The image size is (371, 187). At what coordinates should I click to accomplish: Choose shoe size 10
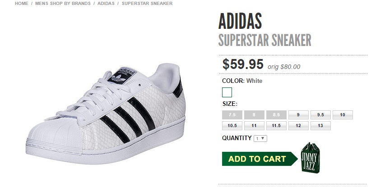pos(343,115)
